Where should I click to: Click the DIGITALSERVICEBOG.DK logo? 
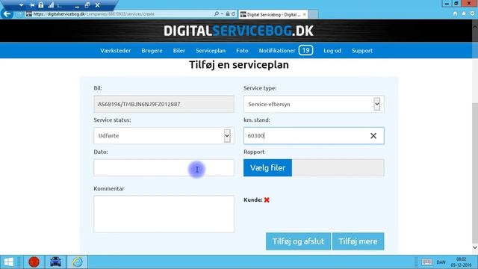239,31
